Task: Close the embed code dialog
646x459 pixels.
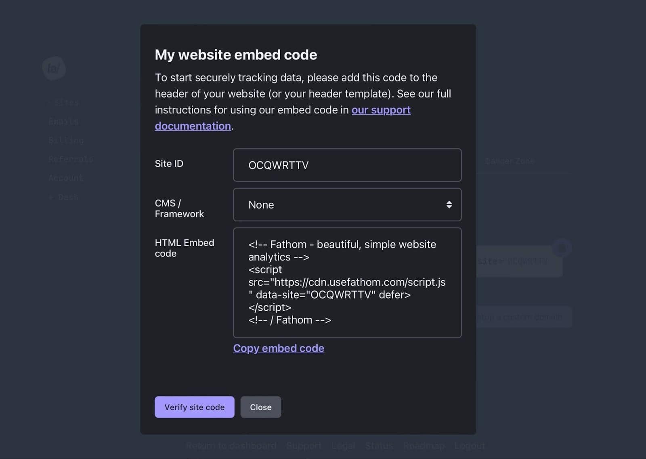Action: point(260,407)
